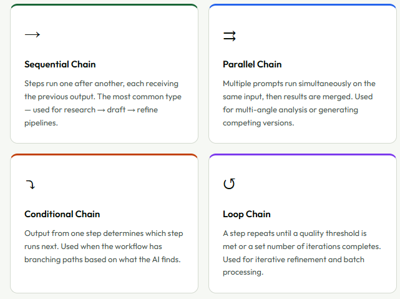Click the Conditional Chain description paragraph
The image size is (400, 299).
point(104,247)
